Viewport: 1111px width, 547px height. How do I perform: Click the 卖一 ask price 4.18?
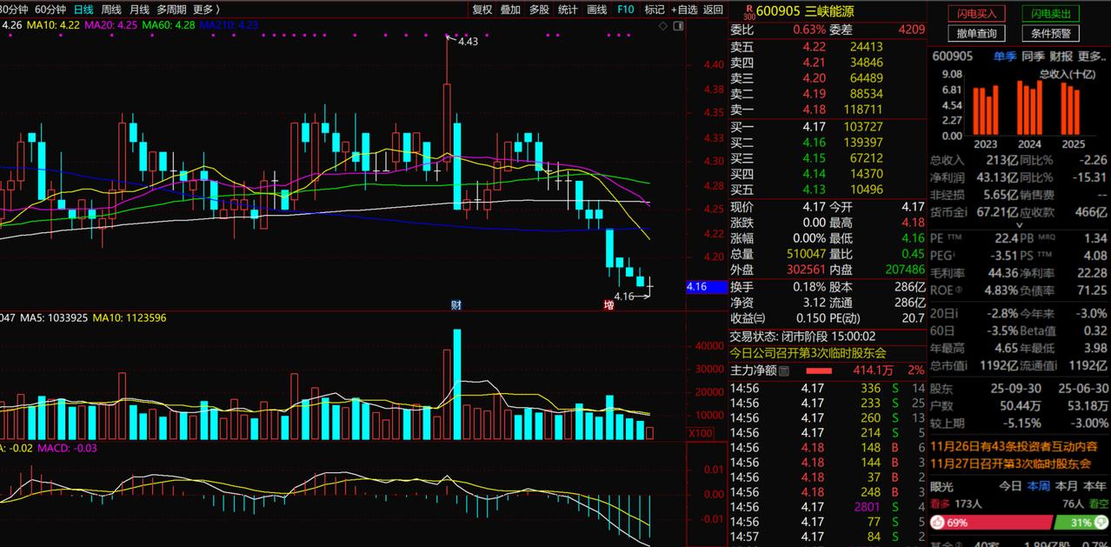click(814, 110)
